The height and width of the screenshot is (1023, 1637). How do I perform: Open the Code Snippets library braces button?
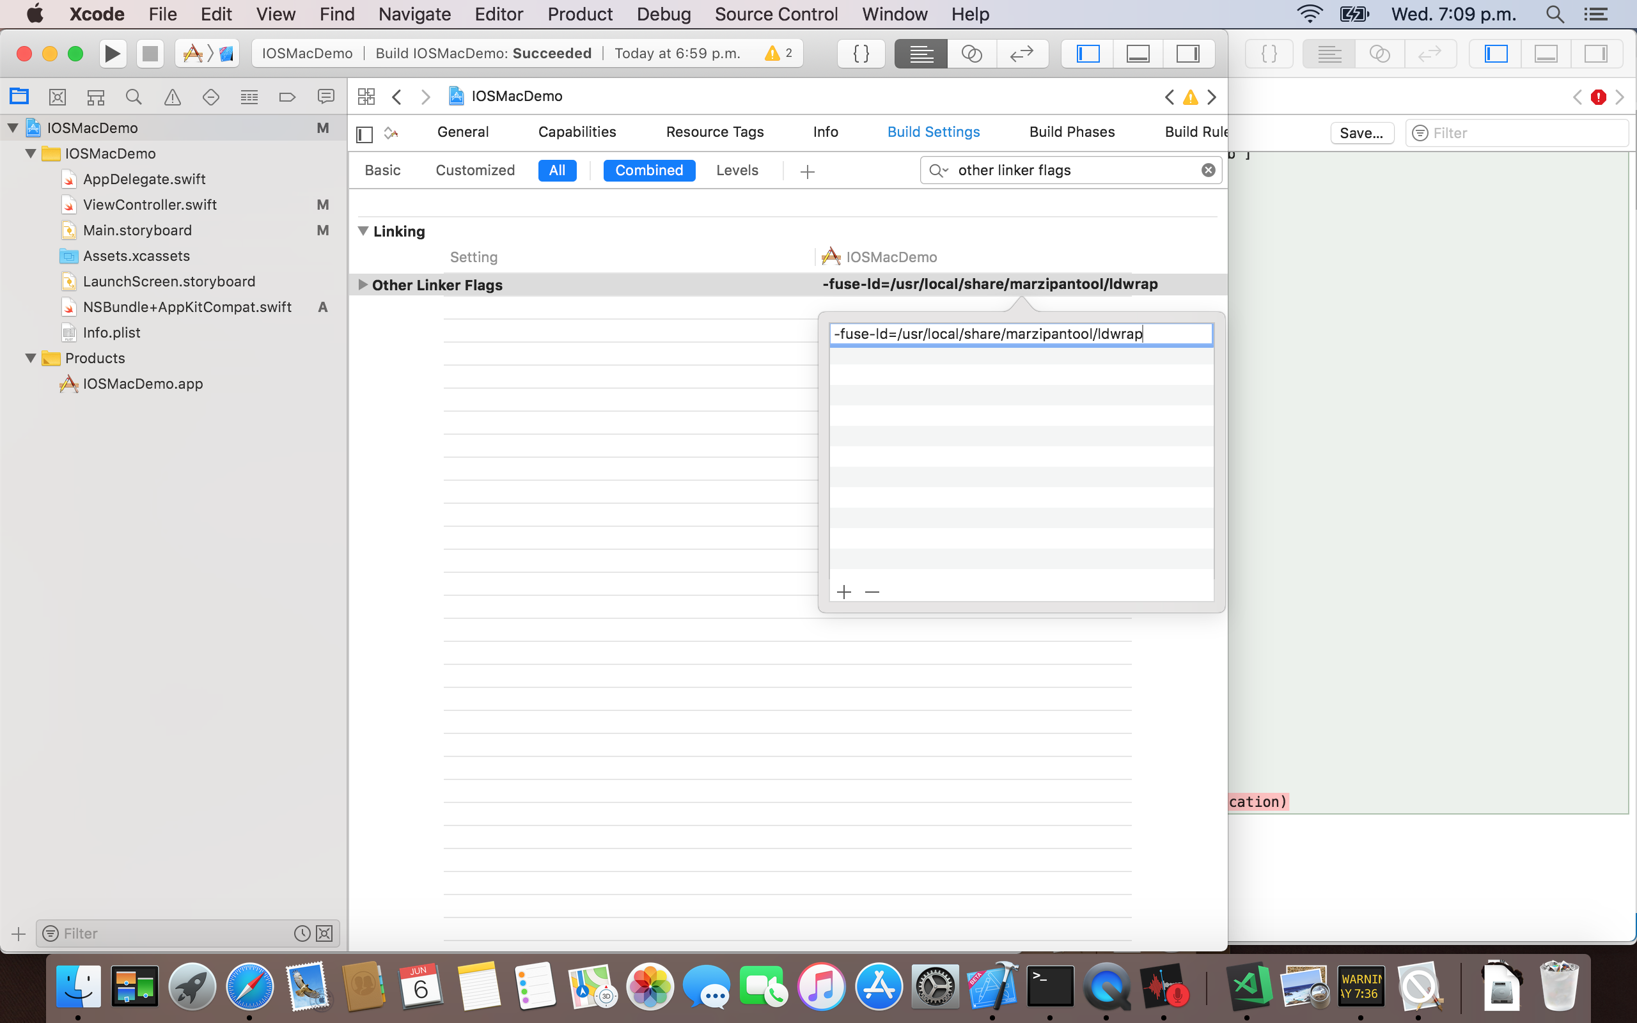tap(861, 54)
